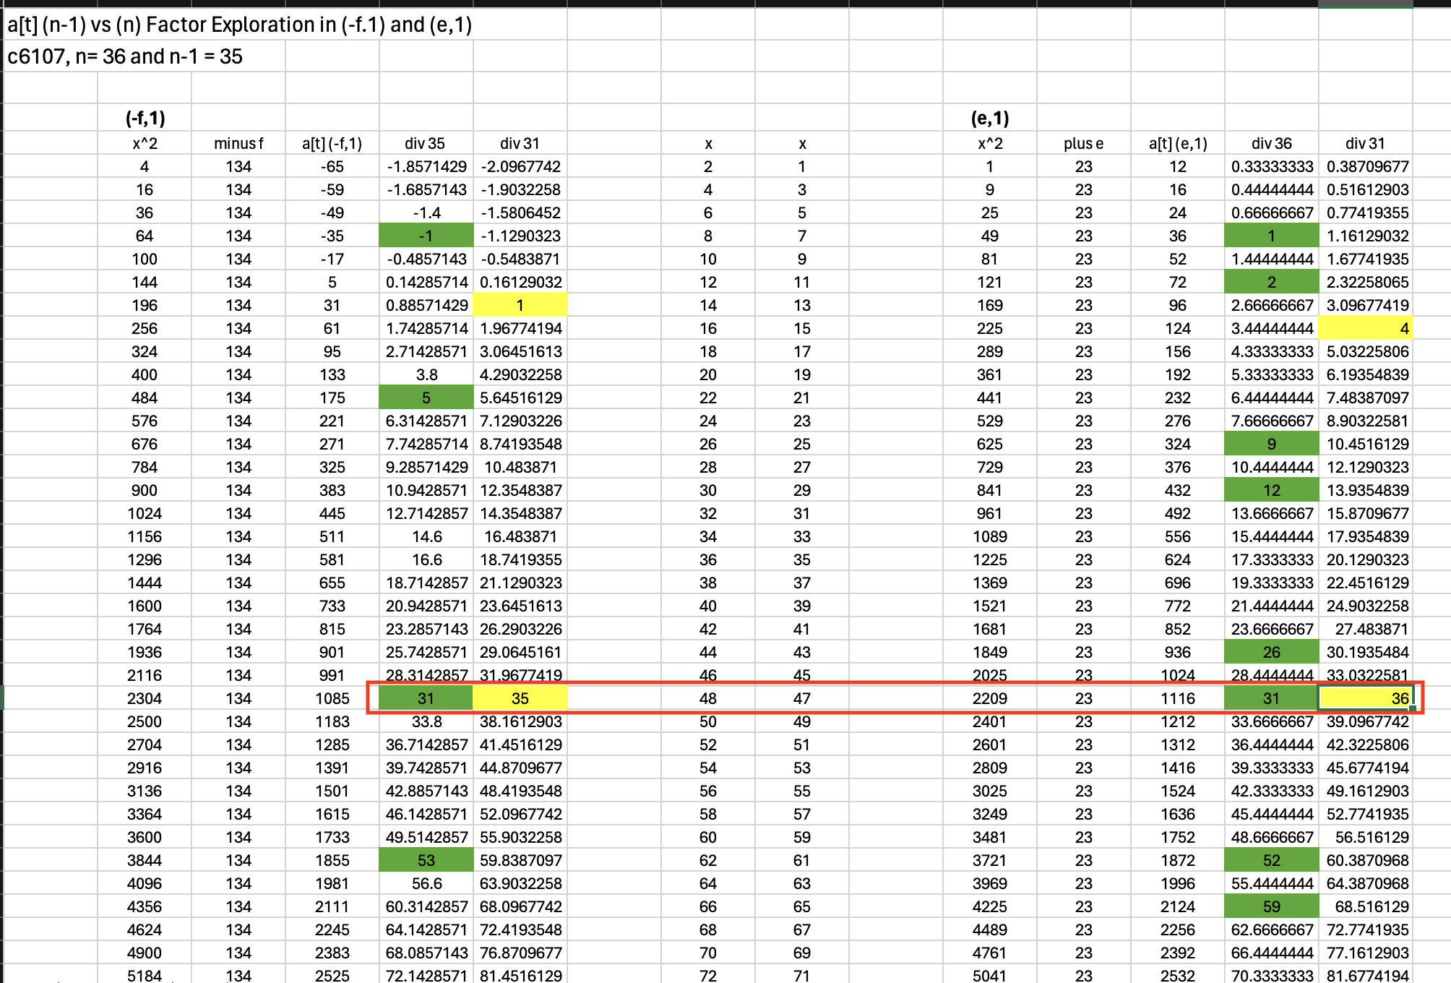Image resolution: width=1451 pixels, height=983 pixels.
Task: Select the x^2 value 4900
Action: coord(145,953)
